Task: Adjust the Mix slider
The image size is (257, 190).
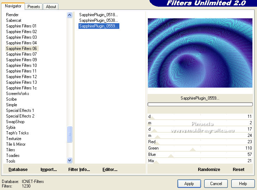Action: (200, 161)
